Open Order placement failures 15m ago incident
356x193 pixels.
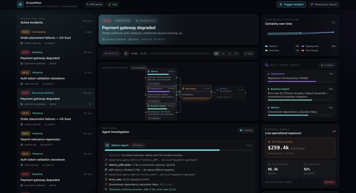click(x=56, y=119)
